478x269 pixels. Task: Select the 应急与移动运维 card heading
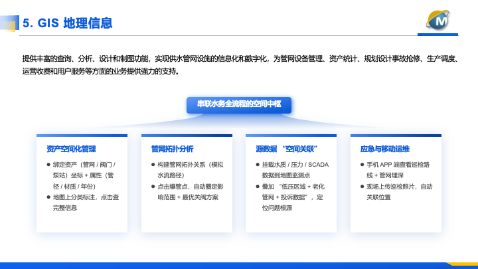(x=384, y=149)
